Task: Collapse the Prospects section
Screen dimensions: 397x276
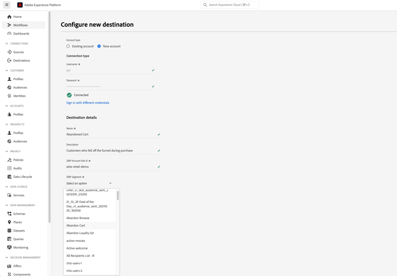Action: (6, 124)
